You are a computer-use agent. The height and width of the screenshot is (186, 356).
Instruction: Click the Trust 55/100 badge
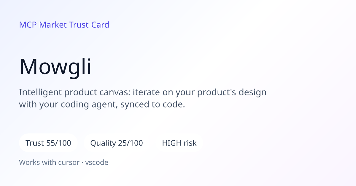coord(48,143)
